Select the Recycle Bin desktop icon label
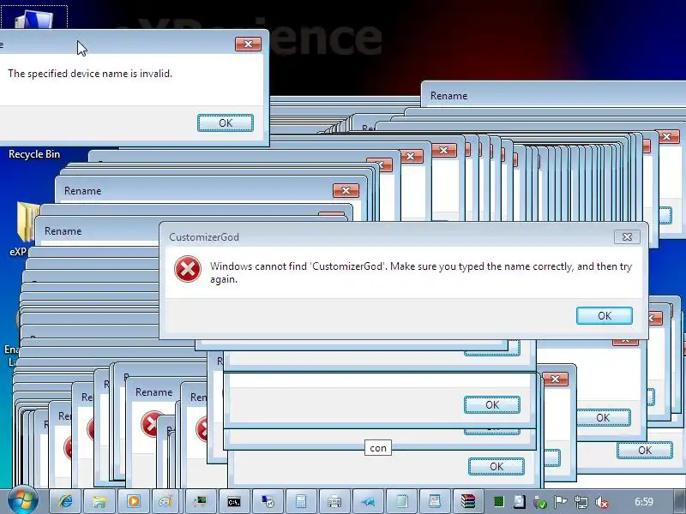The height and width of the screenshot is (514, 686). point(34,154)
